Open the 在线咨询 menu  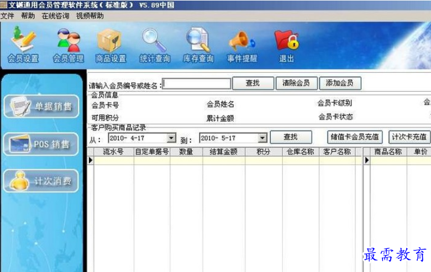coord(55,16)
